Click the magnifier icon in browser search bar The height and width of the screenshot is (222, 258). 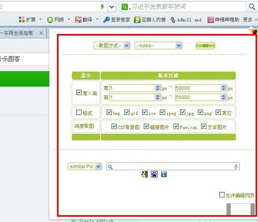tap(252, 7)
